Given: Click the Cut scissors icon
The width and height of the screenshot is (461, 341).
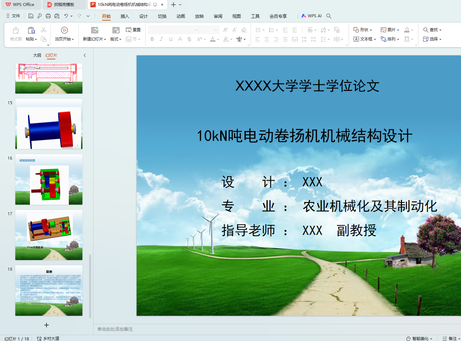Looking at the screenshot, I should tap(44, 30).
